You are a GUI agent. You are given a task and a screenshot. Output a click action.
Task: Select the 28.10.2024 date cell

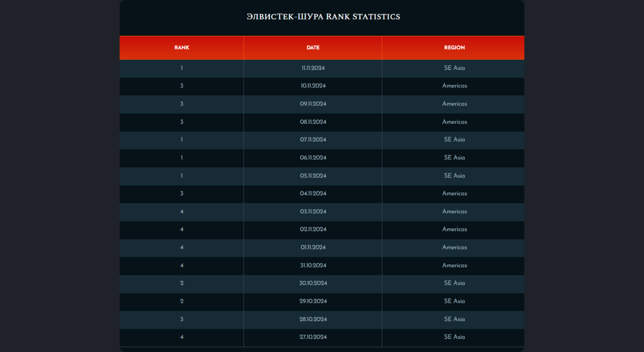pyautogui.click(x=313, y=319)
